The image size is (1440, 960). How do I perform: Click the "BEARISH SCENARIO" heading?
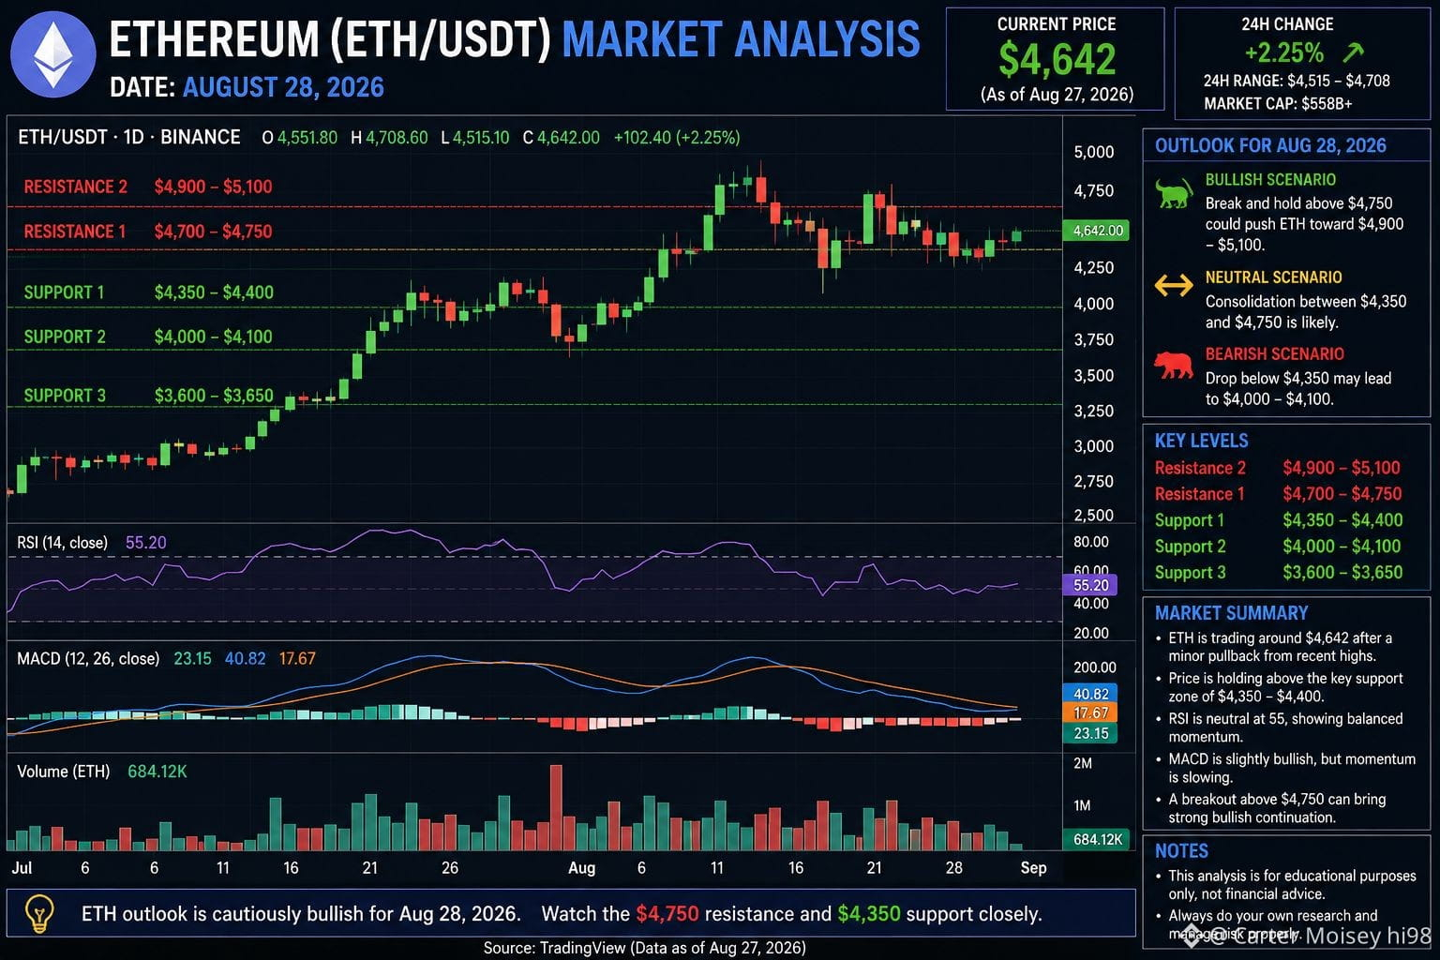click(x=1274, y=354)
